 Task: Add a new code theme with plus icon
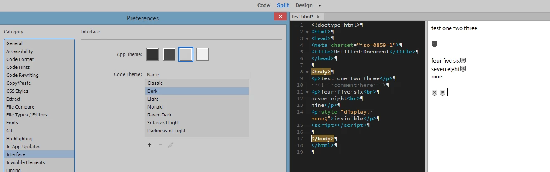[150, 145]
